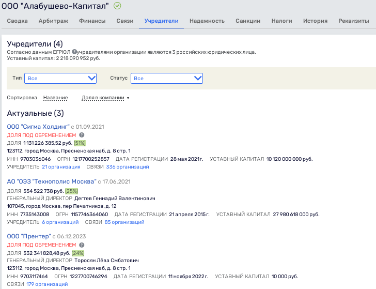Select the Надежность tab
The height and width of the screenshot is (289, 376).
click(x=207, y=21)
